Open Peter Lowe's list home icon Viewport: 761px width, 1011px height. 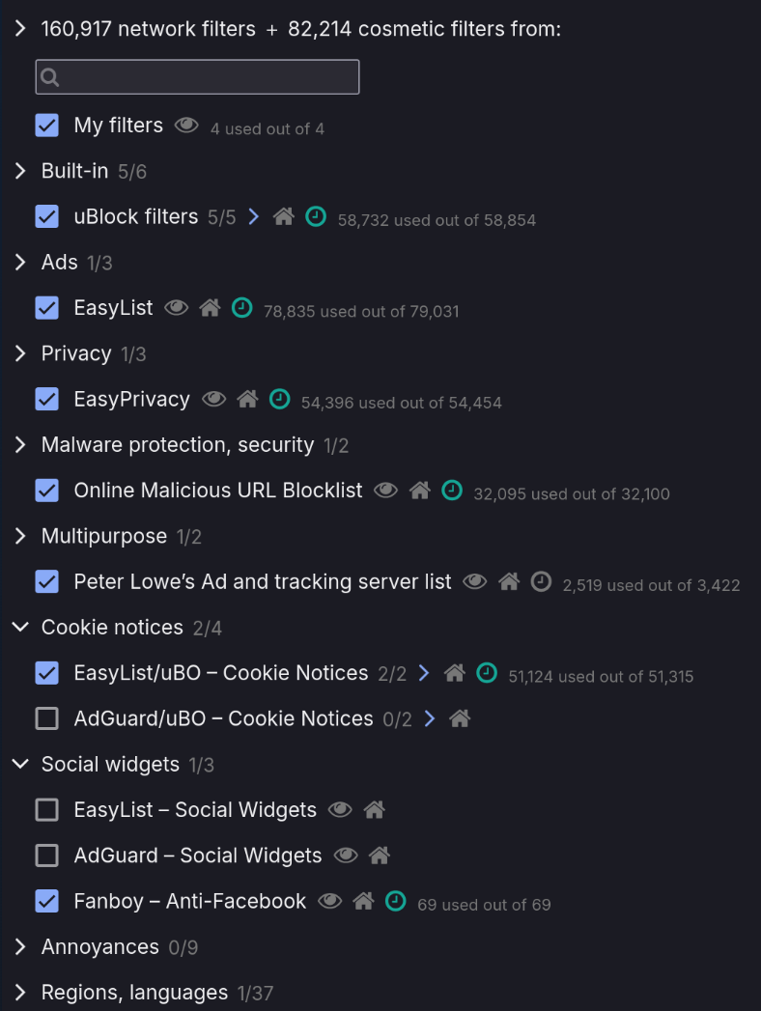click(509, 582)
